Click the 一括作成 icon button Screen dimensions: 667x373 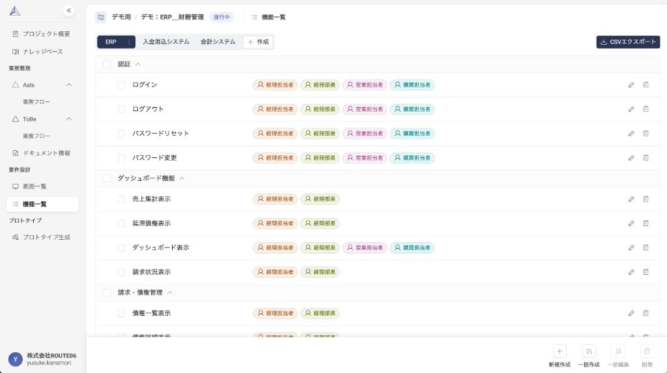pyautogui.click(x=589, y=351)
